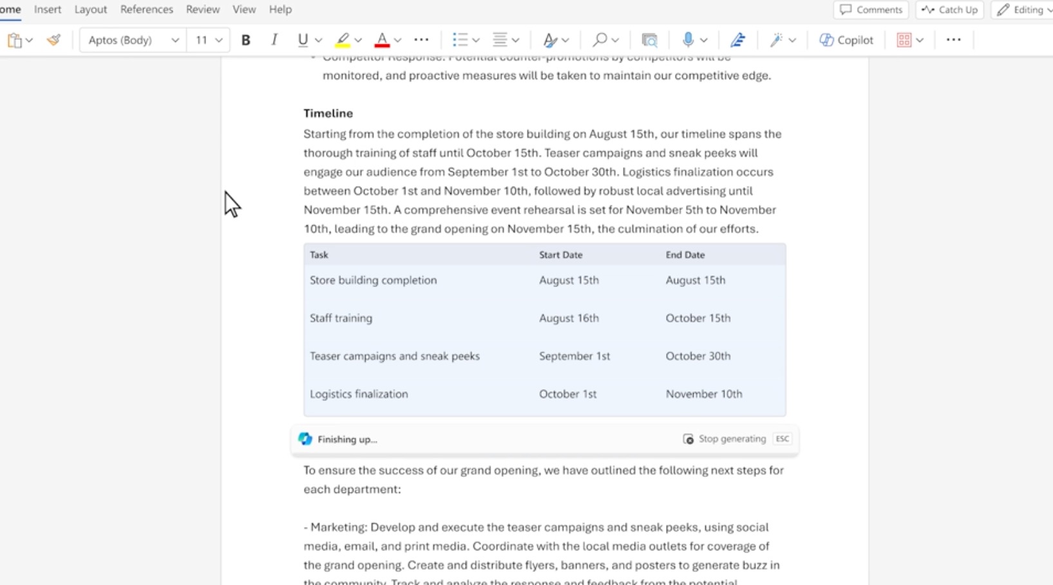Click Stop generating in Copilot bar
Viewport: 1053px width, 585px height.
coord(725,439)
